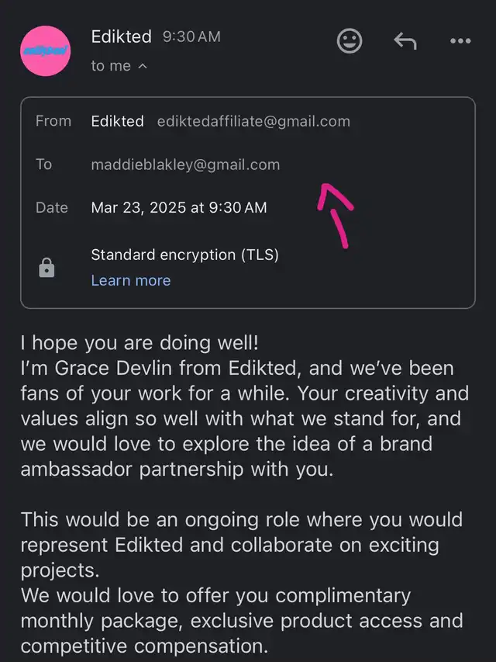Tap the Standard encryption (TLS) text
Viewport: 496px width, 662px height.
(184, 255)
